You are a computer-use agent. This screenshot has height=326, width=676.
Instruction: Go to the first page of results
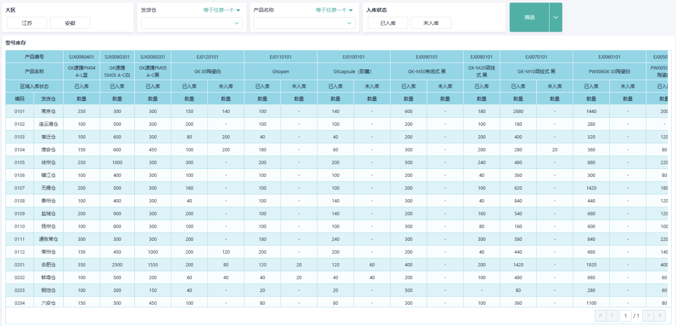tap(601, 316)
